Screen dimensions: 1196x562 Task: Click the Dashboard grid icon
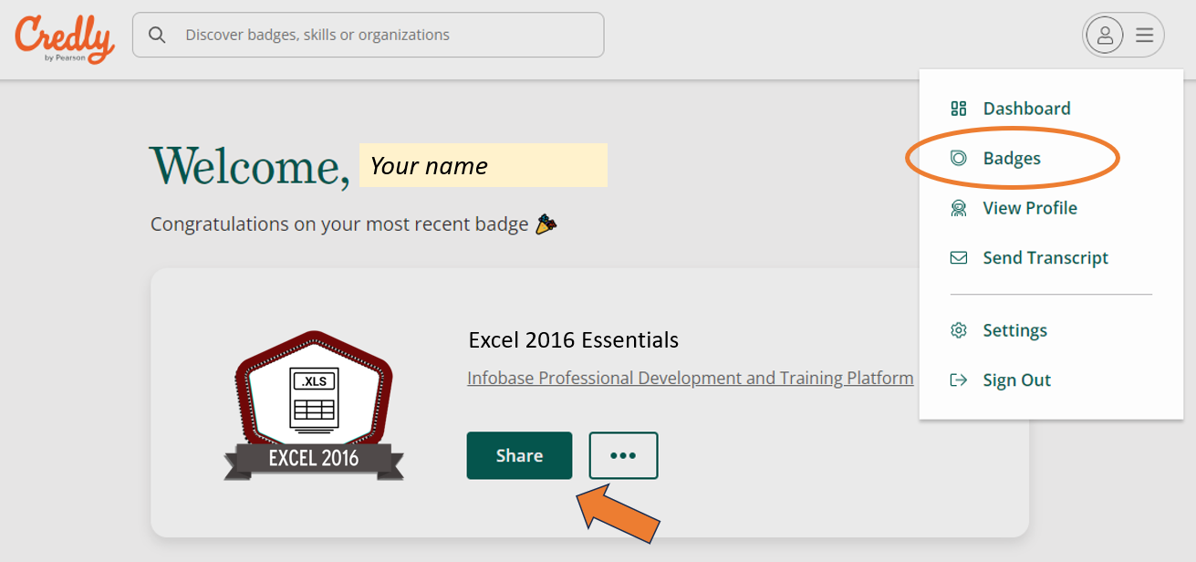[x=958, y=109]
